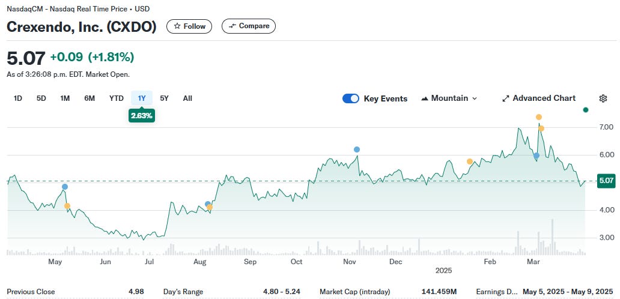Image resolution: width=620 pixels, height=299 pixels.
Task: Click the yellow key event marker before February
Action: pos(470,161)
